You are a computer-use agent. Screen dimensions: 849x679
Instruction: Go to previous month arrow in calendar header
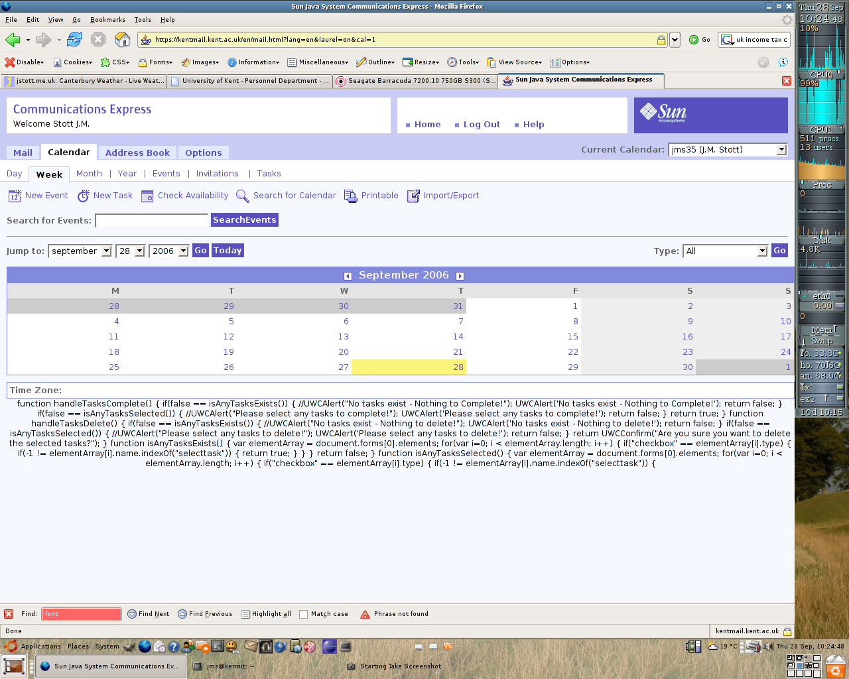348,276
